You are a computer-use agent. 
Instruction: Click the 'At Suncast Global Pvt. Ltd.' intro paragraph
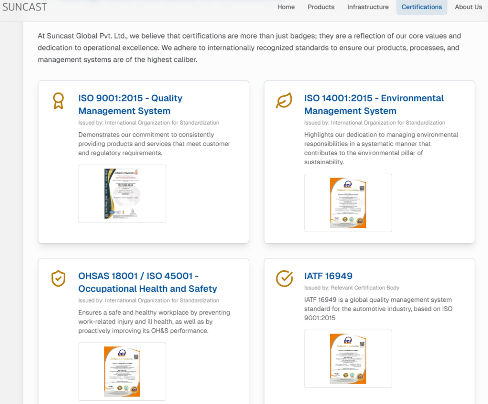(x=249, y=48)
